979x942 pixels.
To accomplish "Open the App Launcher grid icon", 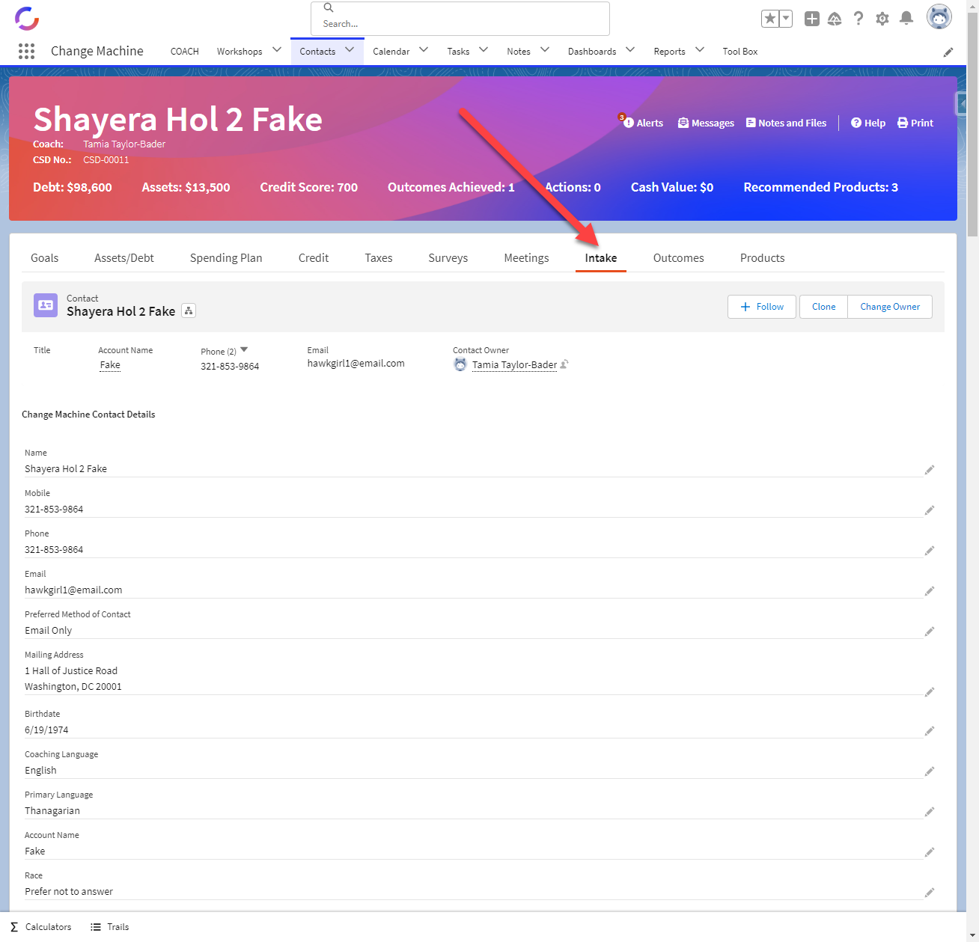I will click(x=26, y=51).
